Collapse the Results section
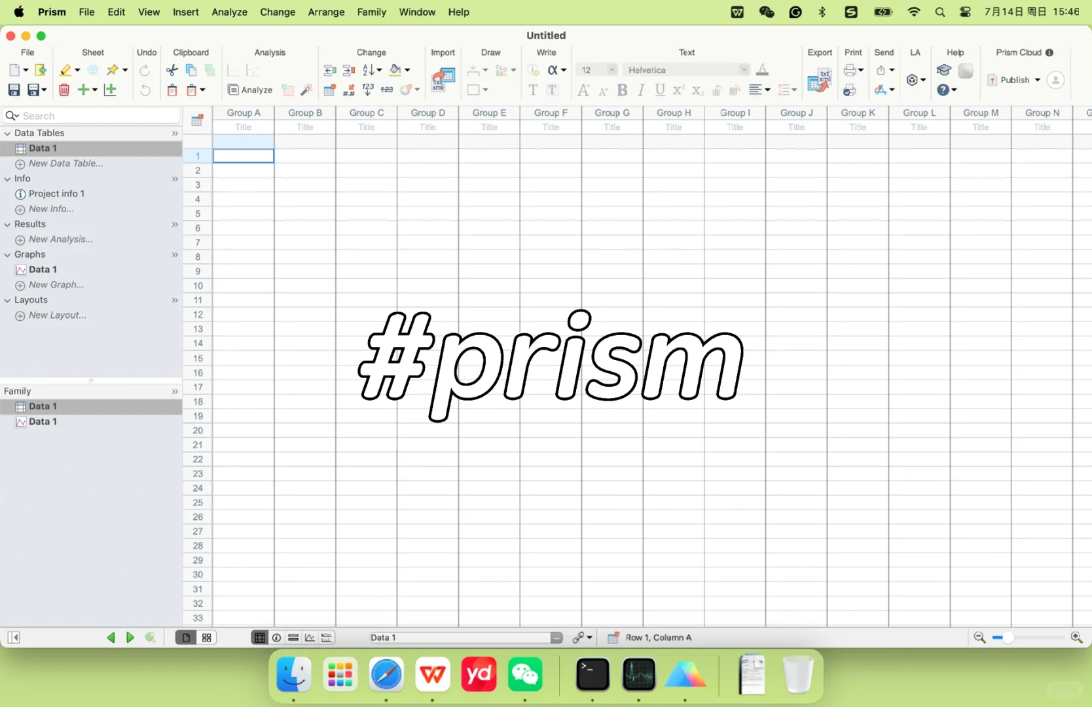 (7, 225)
